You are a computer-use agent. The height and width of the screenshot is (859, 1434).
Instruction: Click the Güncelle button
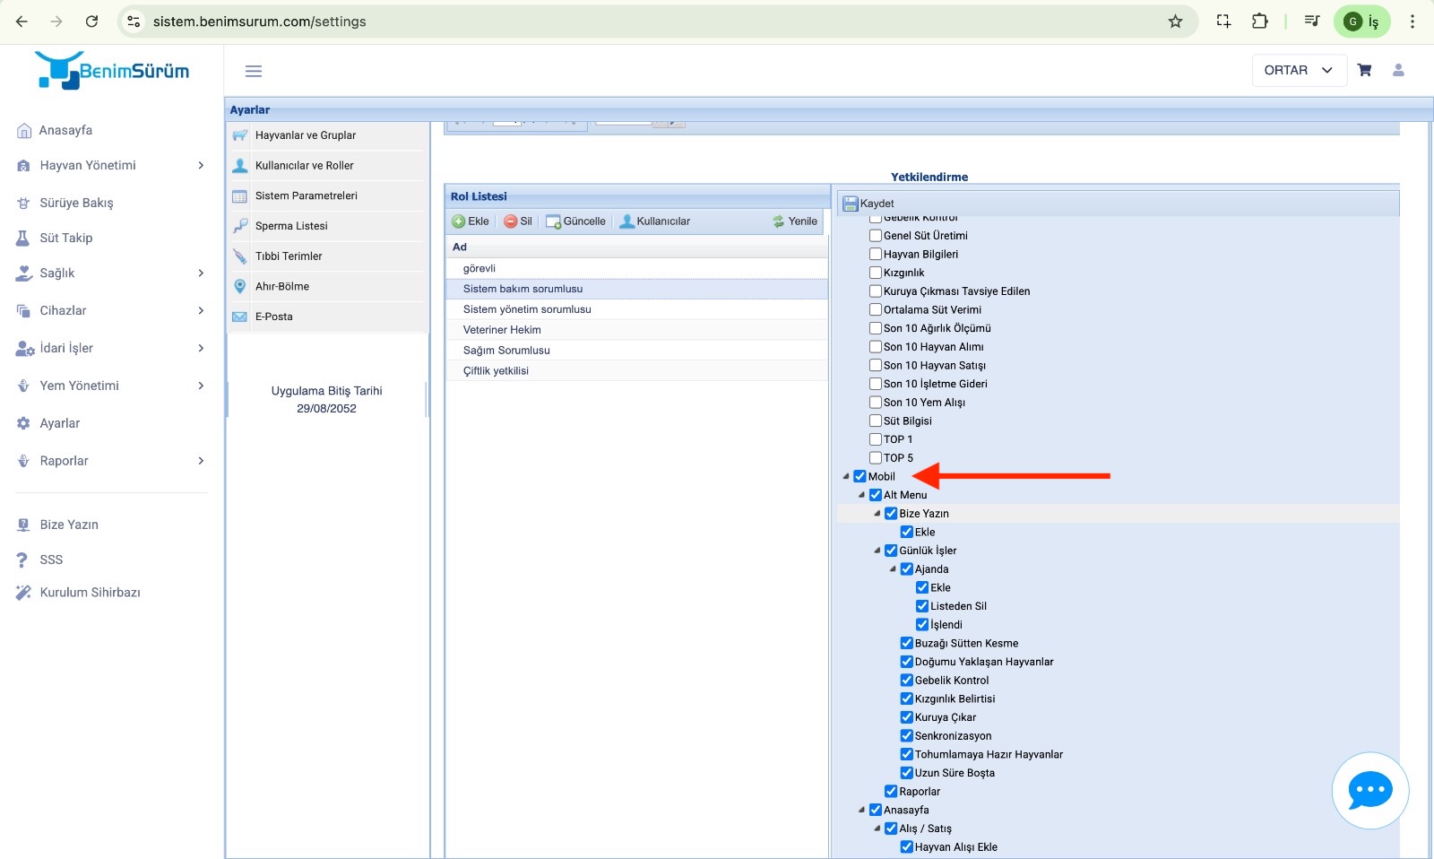tap(575, 221)
